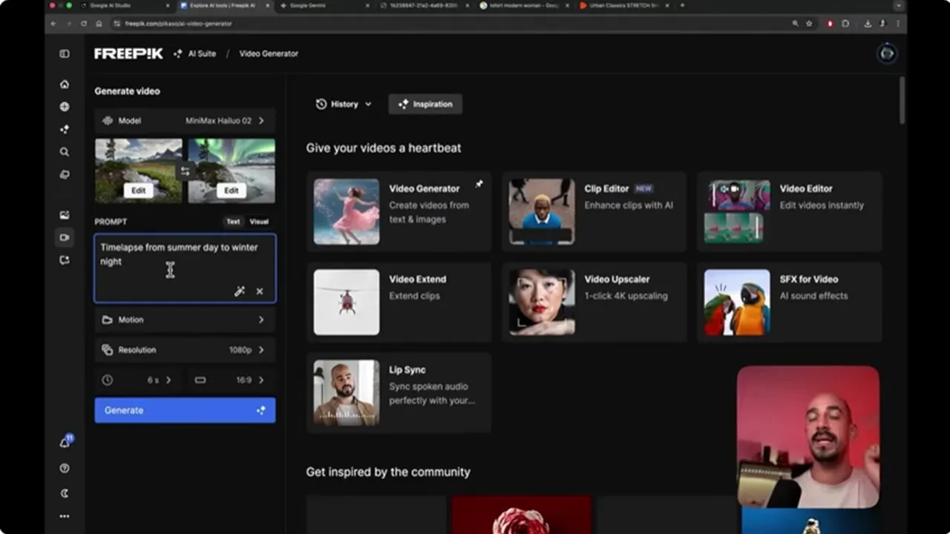
Task: Open the 16:9 aspect ratio selector
Action: pos(232,380)
